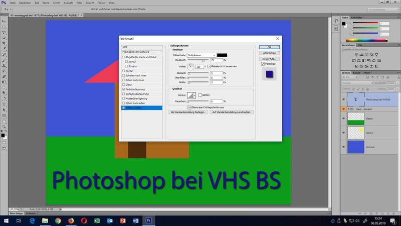Select the Brush tool

tap(4, 60)
